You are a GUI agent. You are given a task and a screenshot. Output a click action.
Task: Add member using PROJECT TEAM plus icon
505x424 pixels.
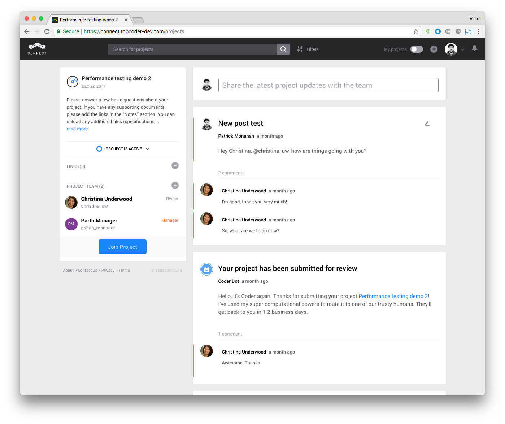[175, 185]
